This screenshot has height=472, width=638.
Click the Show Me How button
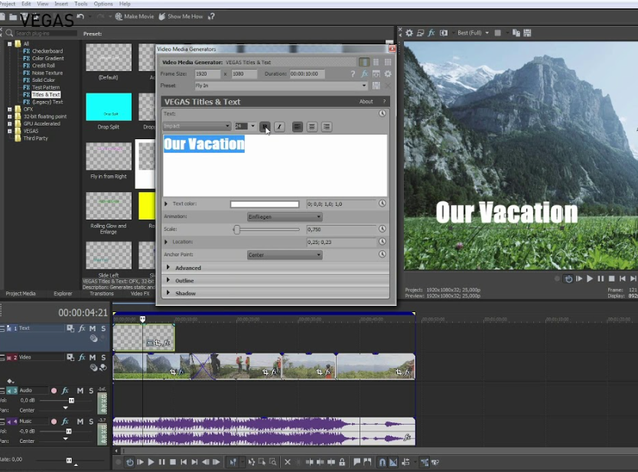(x=181, y=17)
